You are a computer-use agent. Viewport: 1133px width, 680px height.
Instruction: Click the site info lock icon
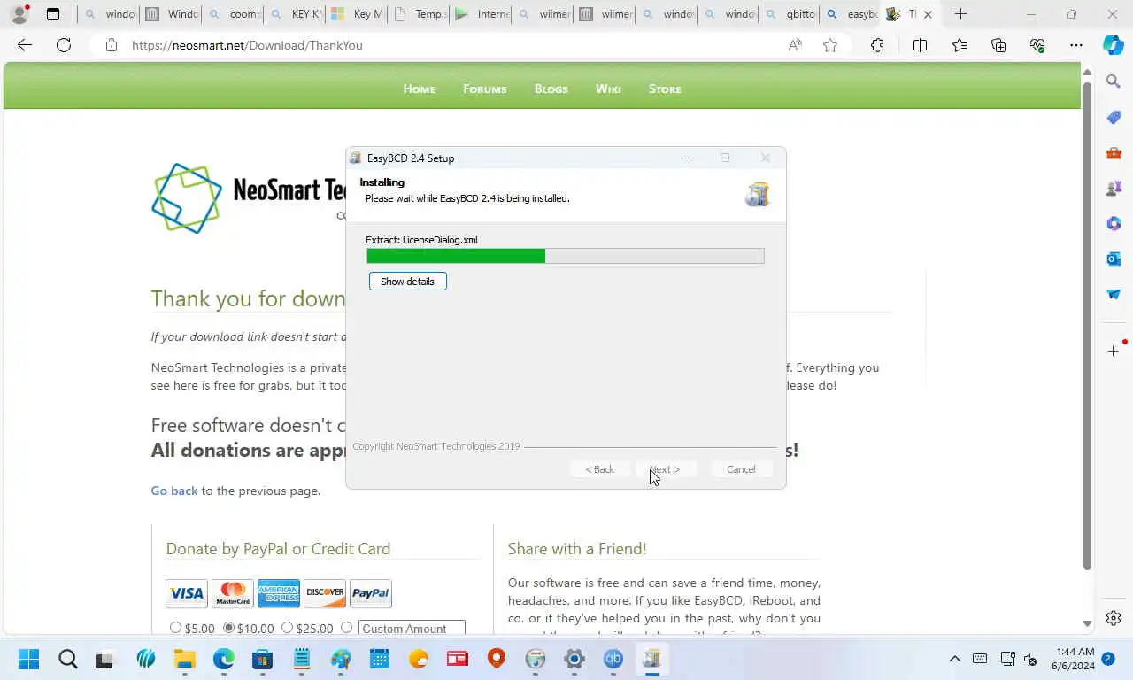coord(112,45)
